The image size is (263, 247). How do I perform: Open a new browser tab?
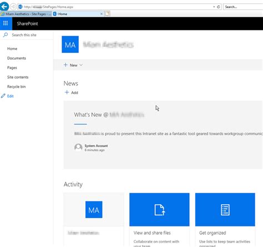coord(107,14)
